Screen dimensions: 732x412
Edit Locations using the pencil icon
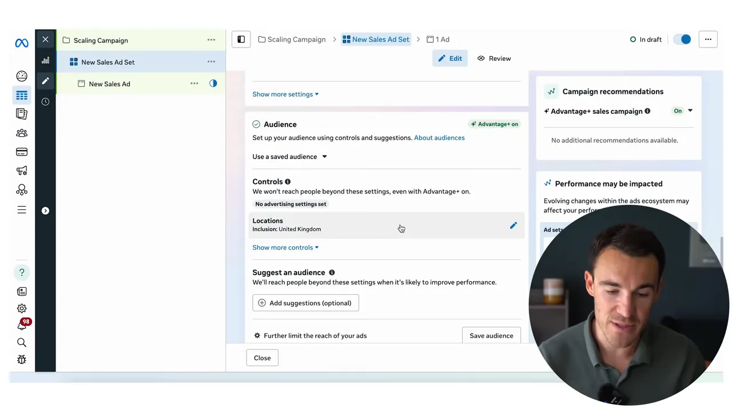[x=513, y=225]
